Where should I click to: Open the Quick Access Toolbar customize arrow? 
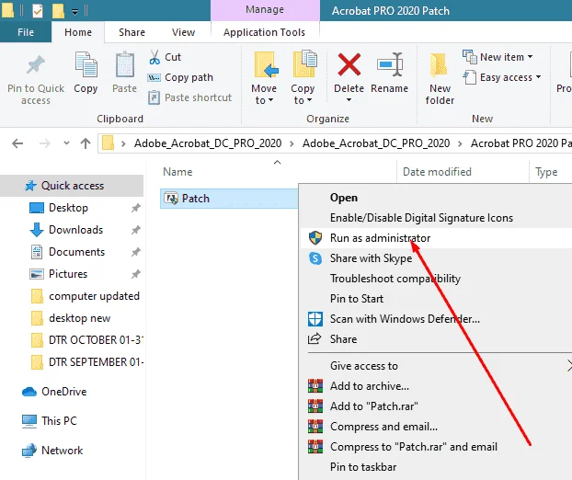click(74, 12)
